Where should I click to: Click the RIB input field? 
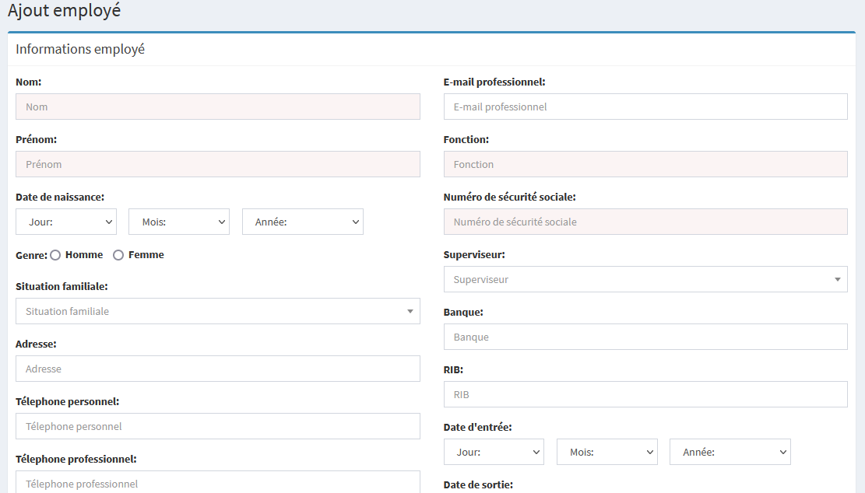[x=645, y=394]
